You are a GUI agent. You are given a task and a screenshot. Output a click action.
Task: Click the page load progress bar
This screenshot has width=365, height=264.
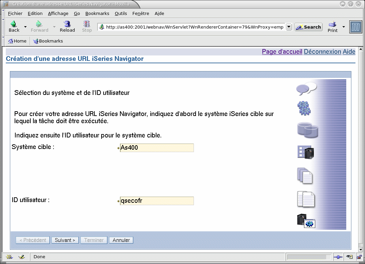pos(309,257)
